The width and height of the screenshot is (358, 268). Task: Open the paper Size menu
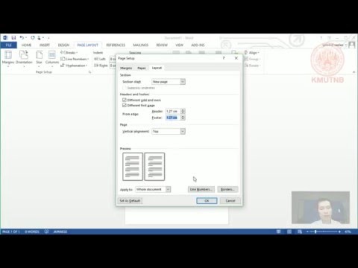coord(39,59)
